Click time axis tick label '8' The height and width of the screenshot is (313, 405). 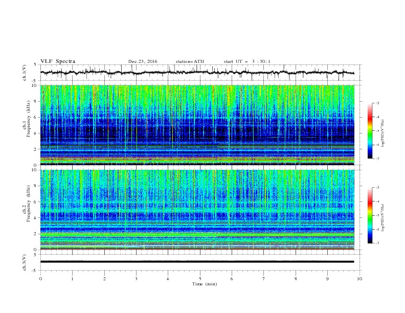pyautogui.click(x=296, y=279)
